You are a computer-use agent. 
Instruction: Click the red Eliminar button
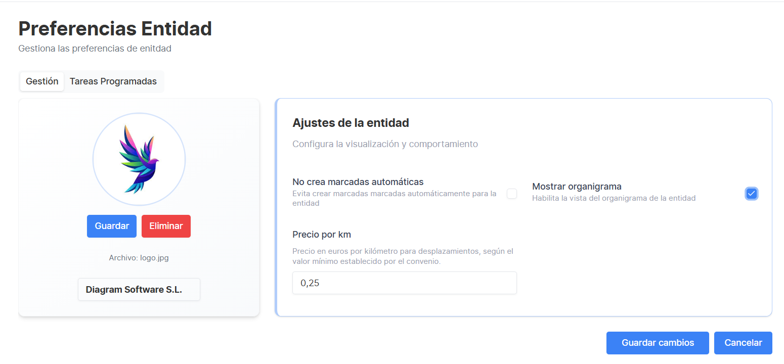[x=166, y=226]
